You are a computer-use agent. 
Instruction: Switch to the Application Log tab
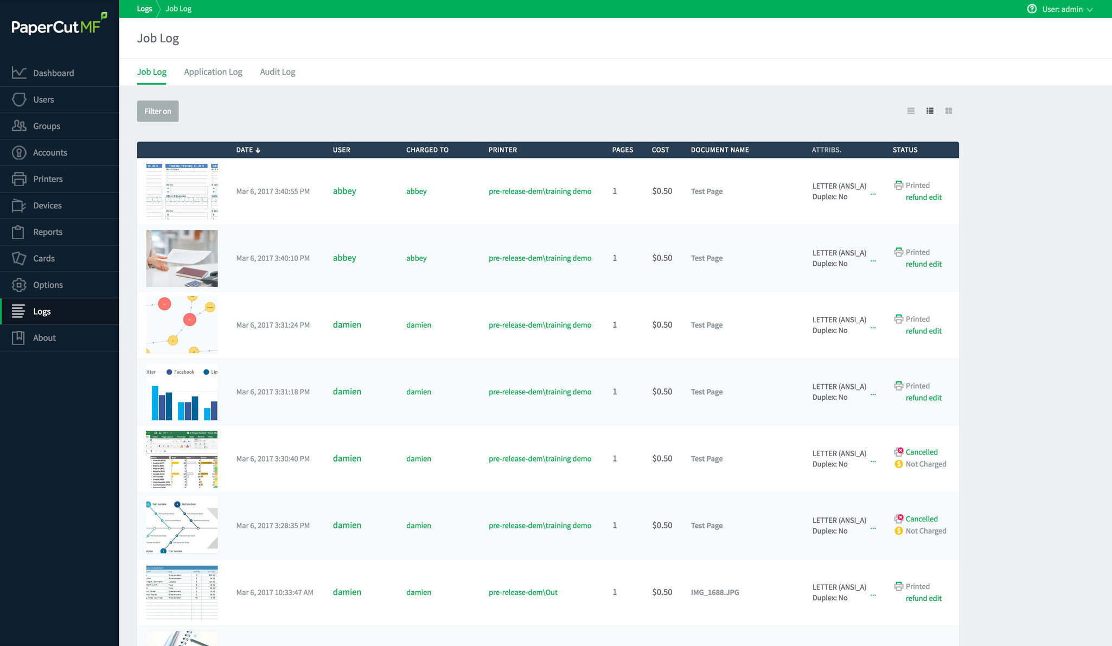213,72
